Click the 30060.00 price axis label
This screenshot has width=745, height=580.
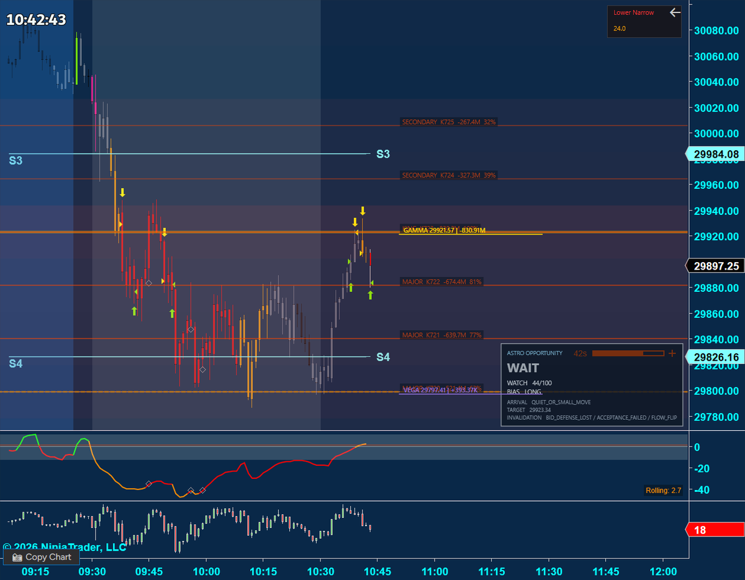[716, 57]
